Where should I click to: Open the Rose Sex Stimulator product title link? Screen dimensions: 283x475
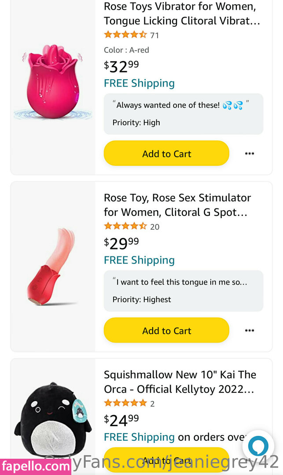click(x=177, y=205)
